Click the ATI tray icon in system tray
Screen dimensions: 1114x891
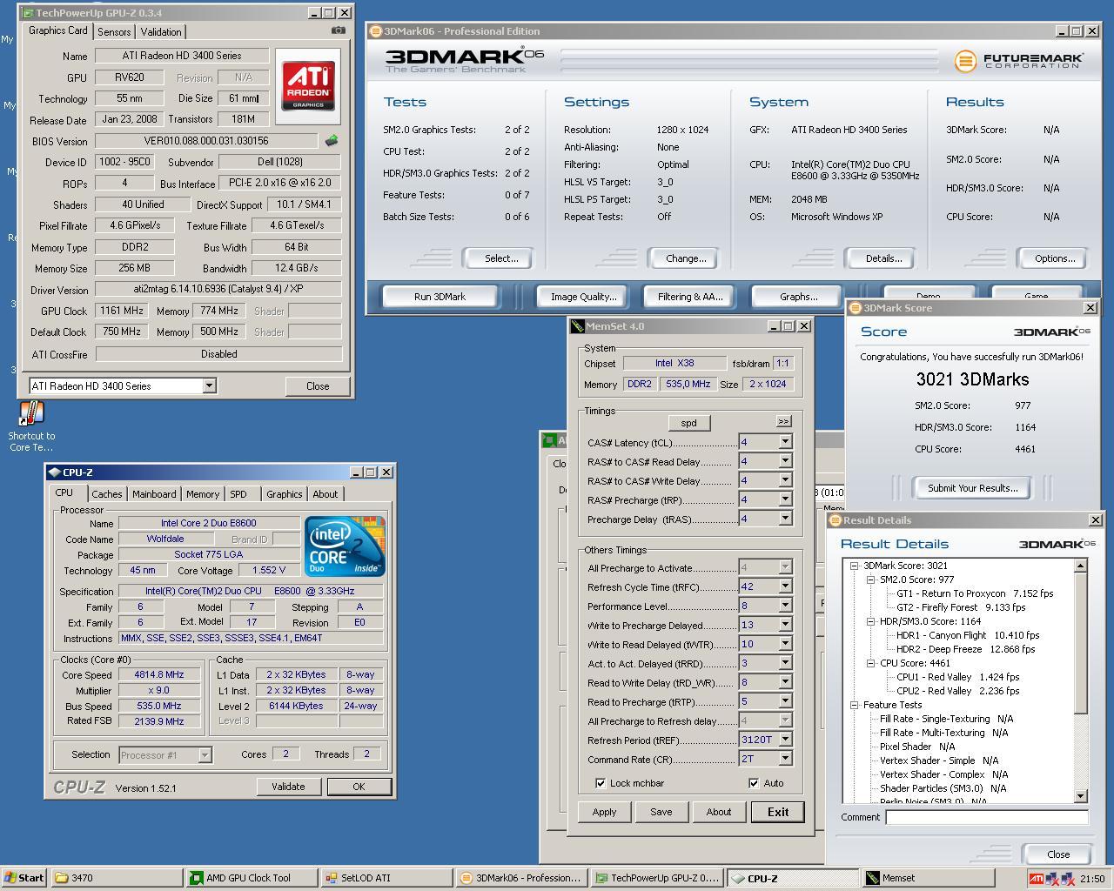coord(1036,879)
